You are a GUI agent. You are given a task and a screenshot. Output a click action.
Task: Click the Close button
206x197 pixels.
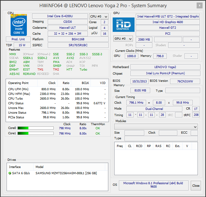coord(196,185)
